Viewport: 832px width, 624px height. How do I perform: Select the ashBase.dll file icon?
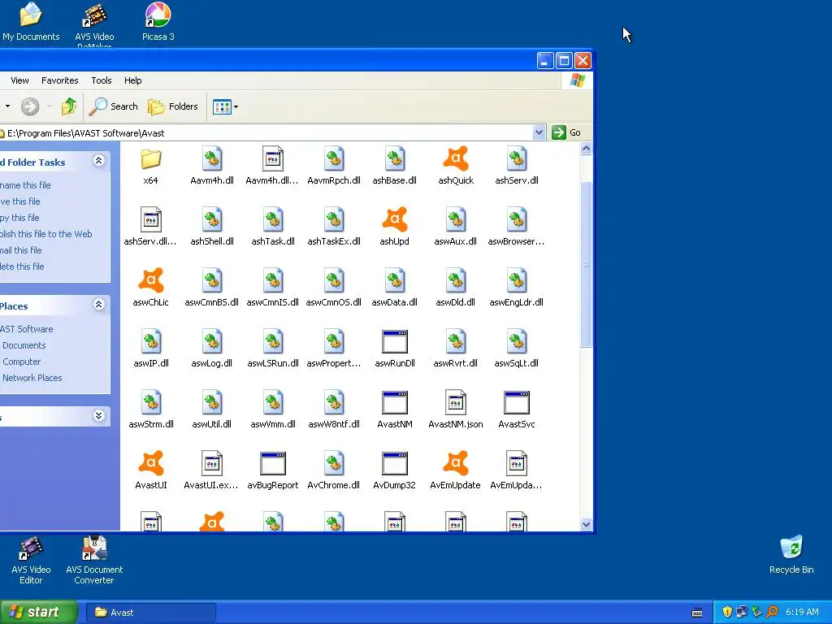point(395,158)
